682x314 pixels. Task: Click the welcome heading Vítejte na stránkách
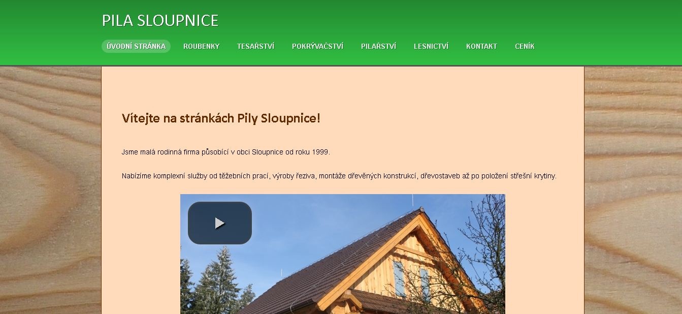point(221,118)
